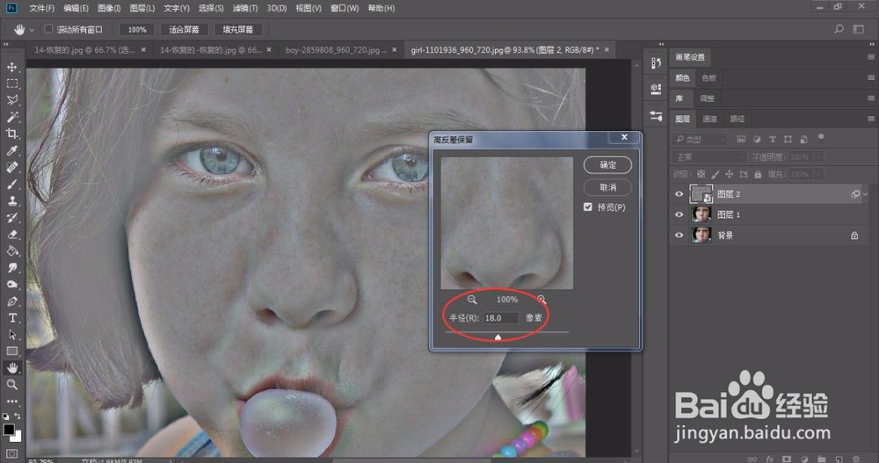
Task: Switch to the 路径 paths tab
Action: (737, 119)
